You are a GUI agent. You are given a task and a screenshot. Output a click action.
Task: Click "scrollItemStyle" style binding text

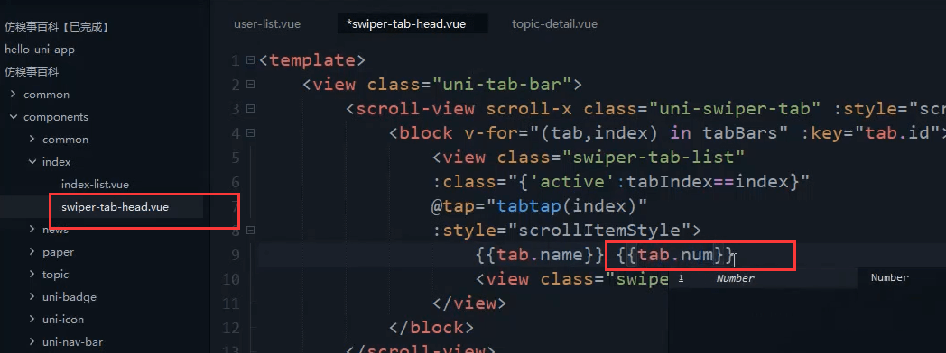598,231
